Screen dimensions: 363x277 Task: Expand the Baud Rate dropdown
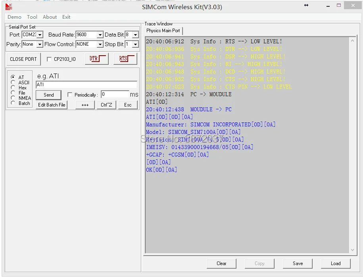(x=100, y=35)
